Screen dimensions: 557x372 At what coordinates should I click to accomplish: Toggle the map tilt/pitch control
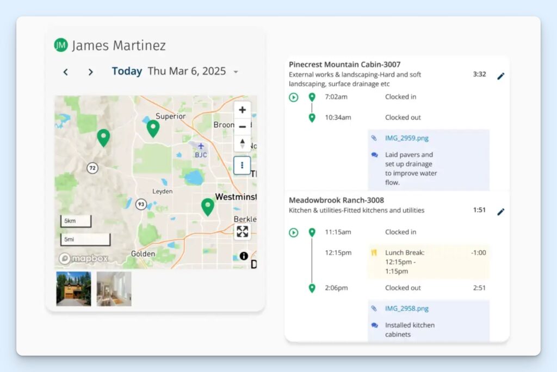coord(242,143)
